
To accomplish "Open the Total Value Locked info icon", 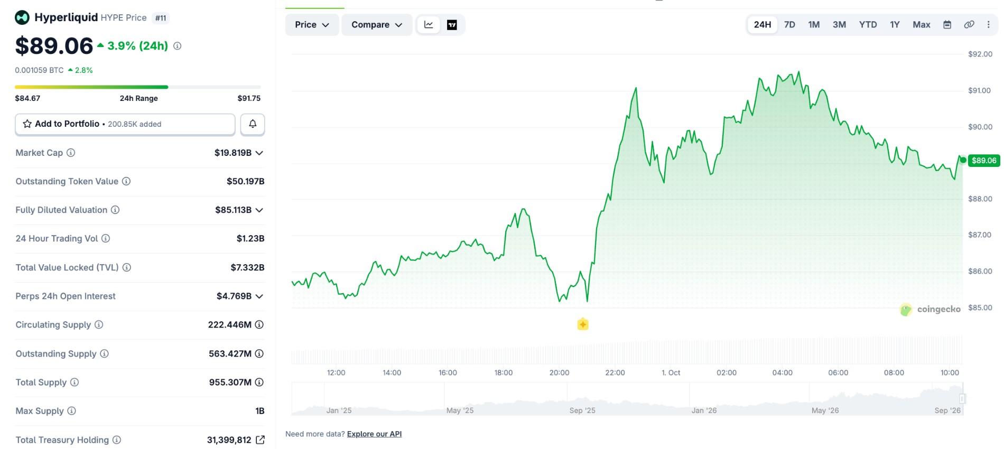I will [x=127, y=267].
